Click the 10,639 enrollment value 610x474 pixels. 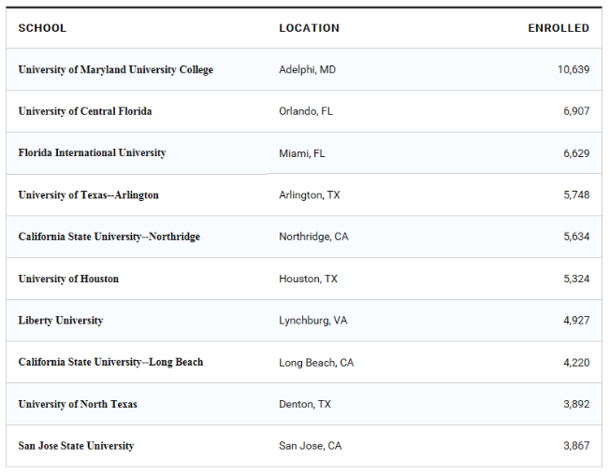point(573,70)
